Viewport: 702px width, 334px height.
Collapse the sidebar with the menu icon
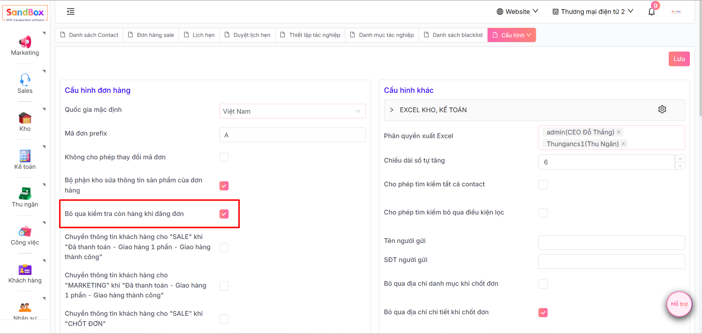[71, 12]
